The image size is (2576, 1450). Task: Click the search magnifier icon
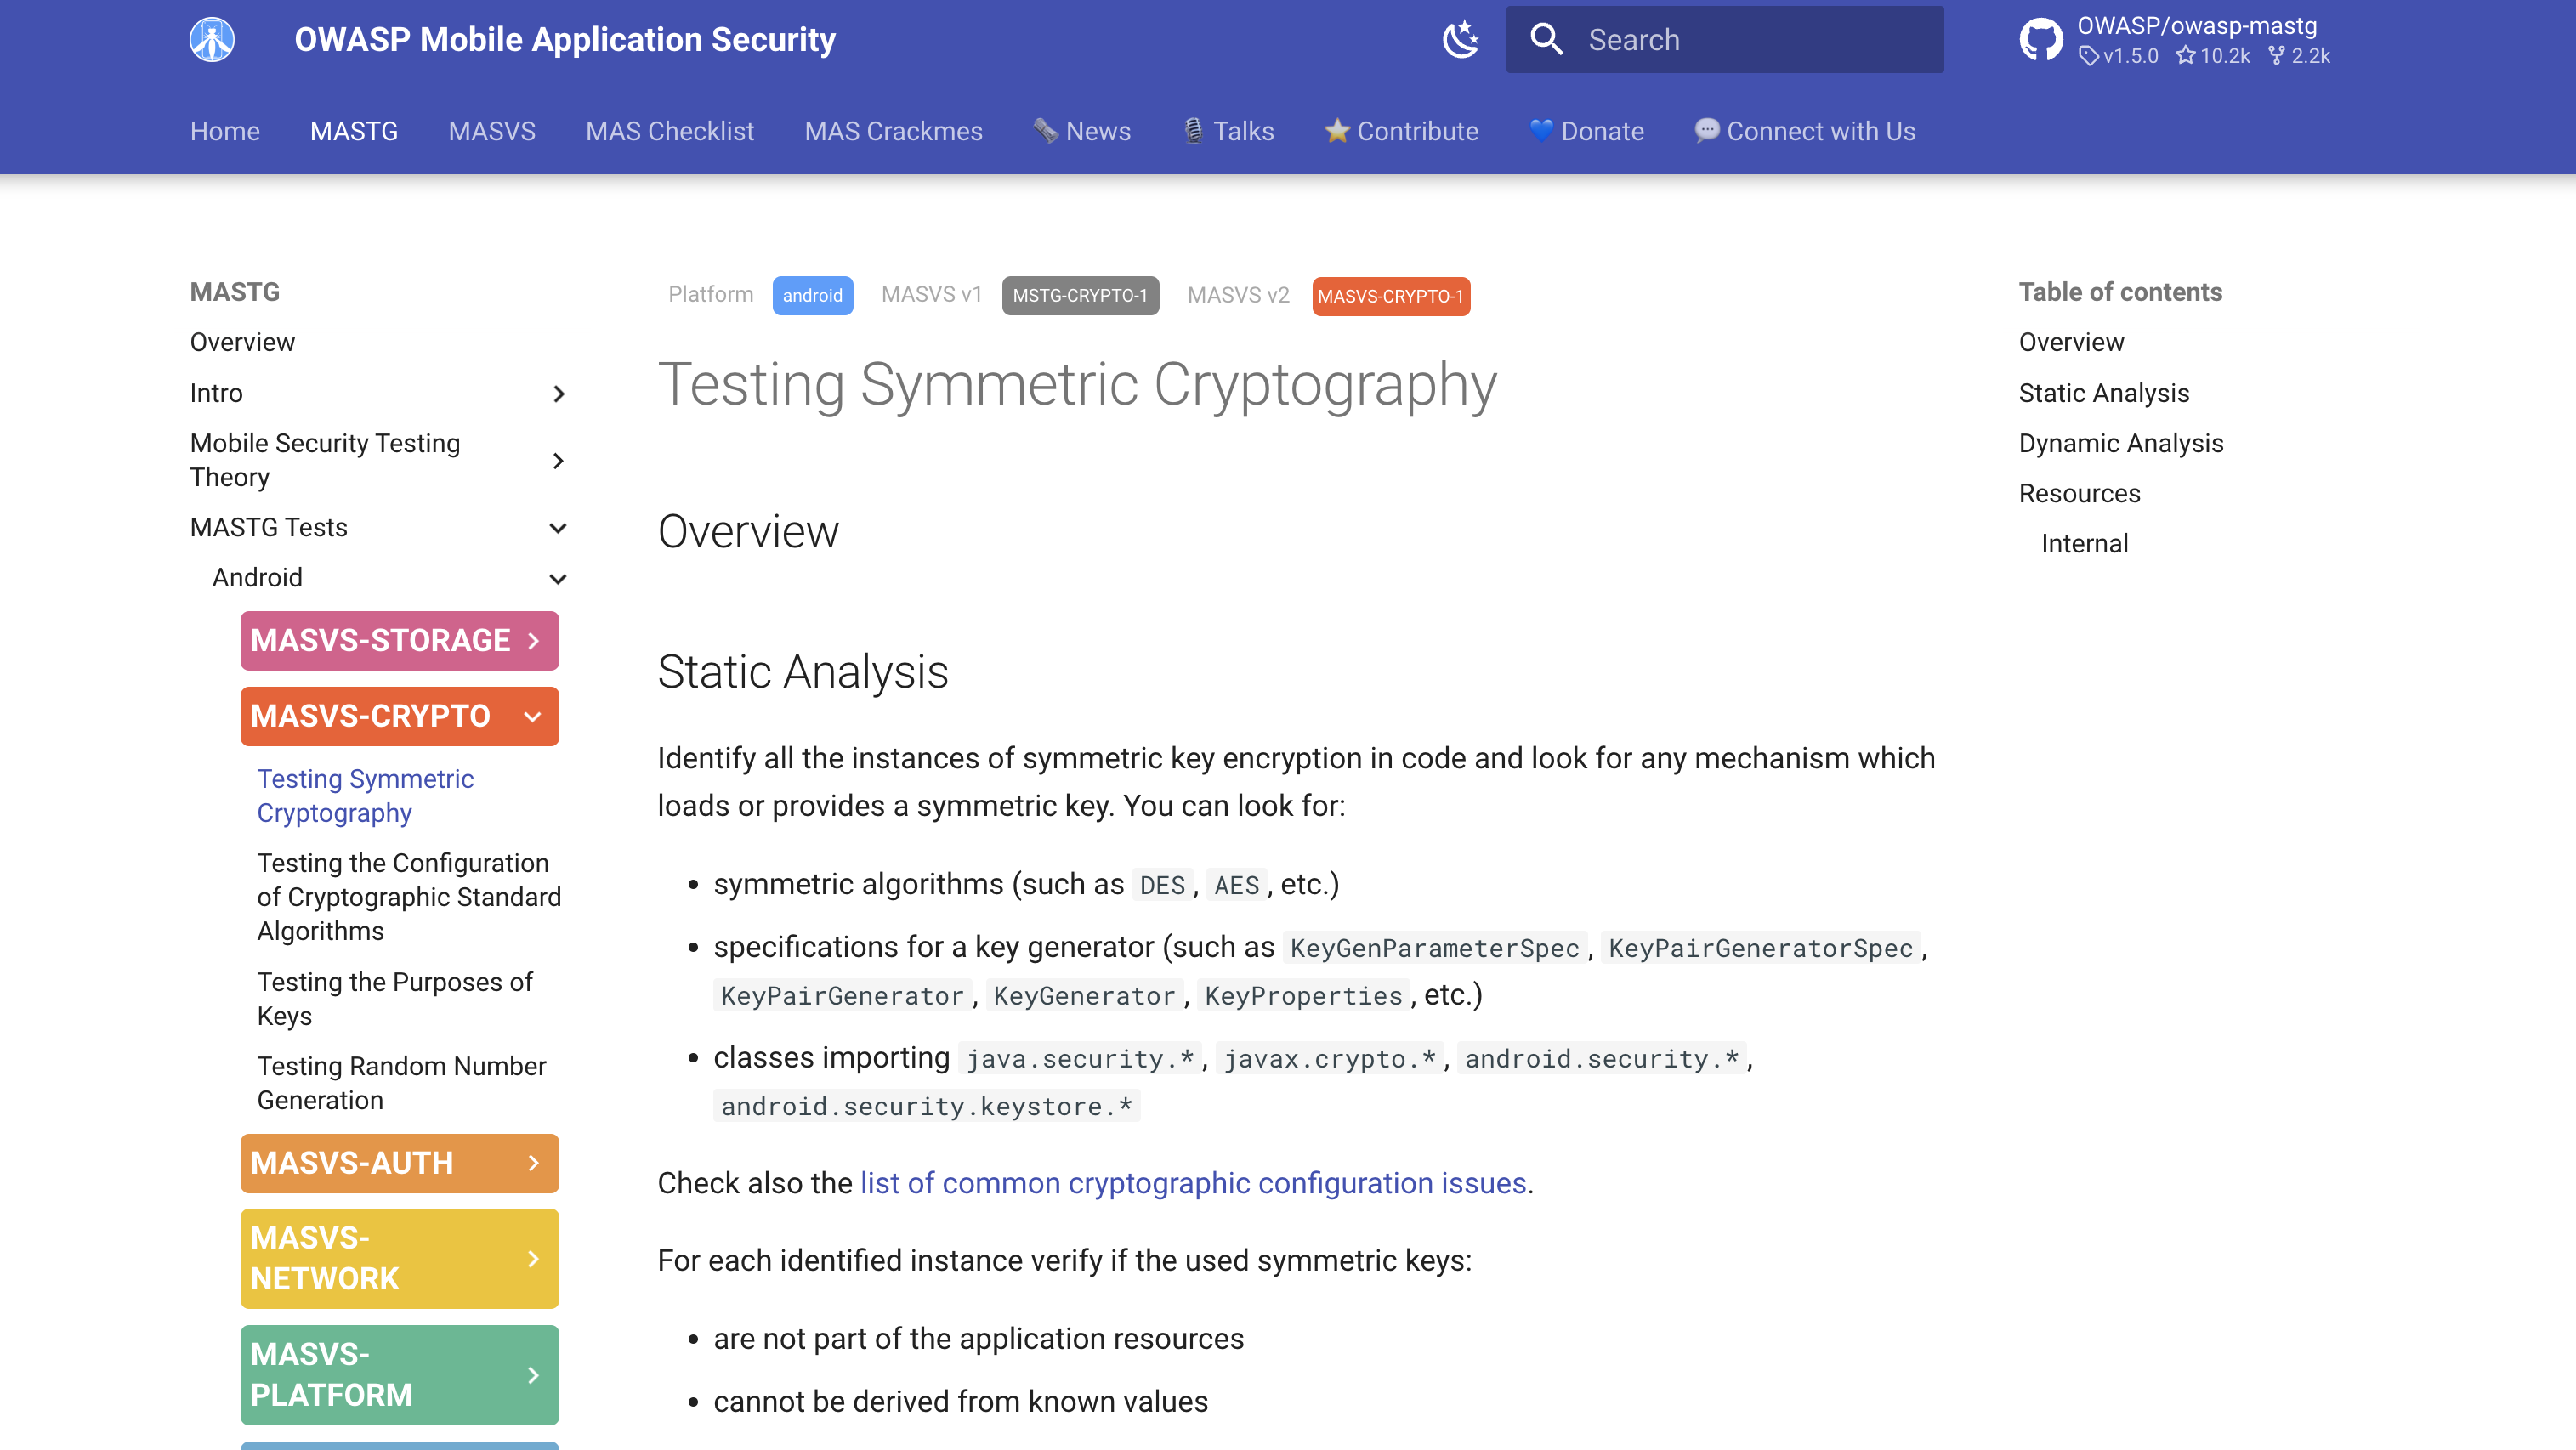point(1546,40)
